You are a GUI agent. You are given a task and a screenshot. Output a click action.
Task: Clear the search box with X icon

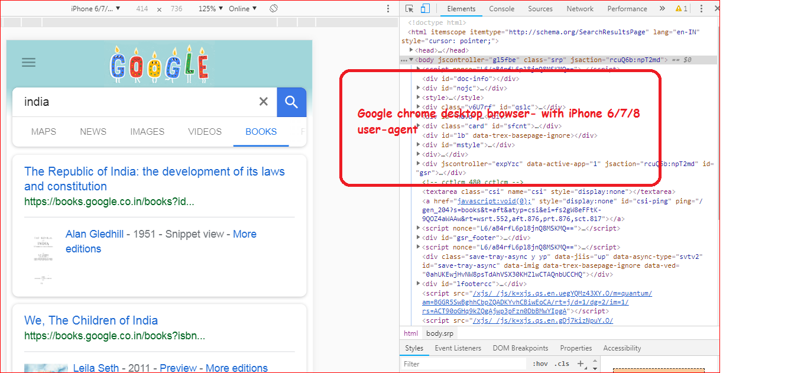[264, 102]
